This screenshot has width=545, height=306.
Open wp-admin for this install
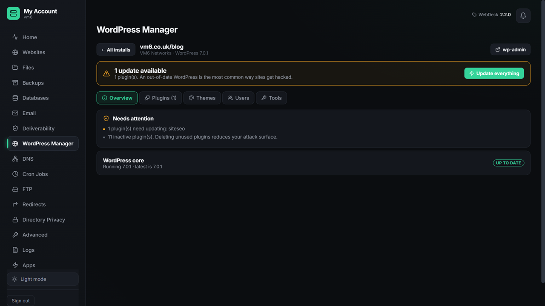(x=511, y=50)
